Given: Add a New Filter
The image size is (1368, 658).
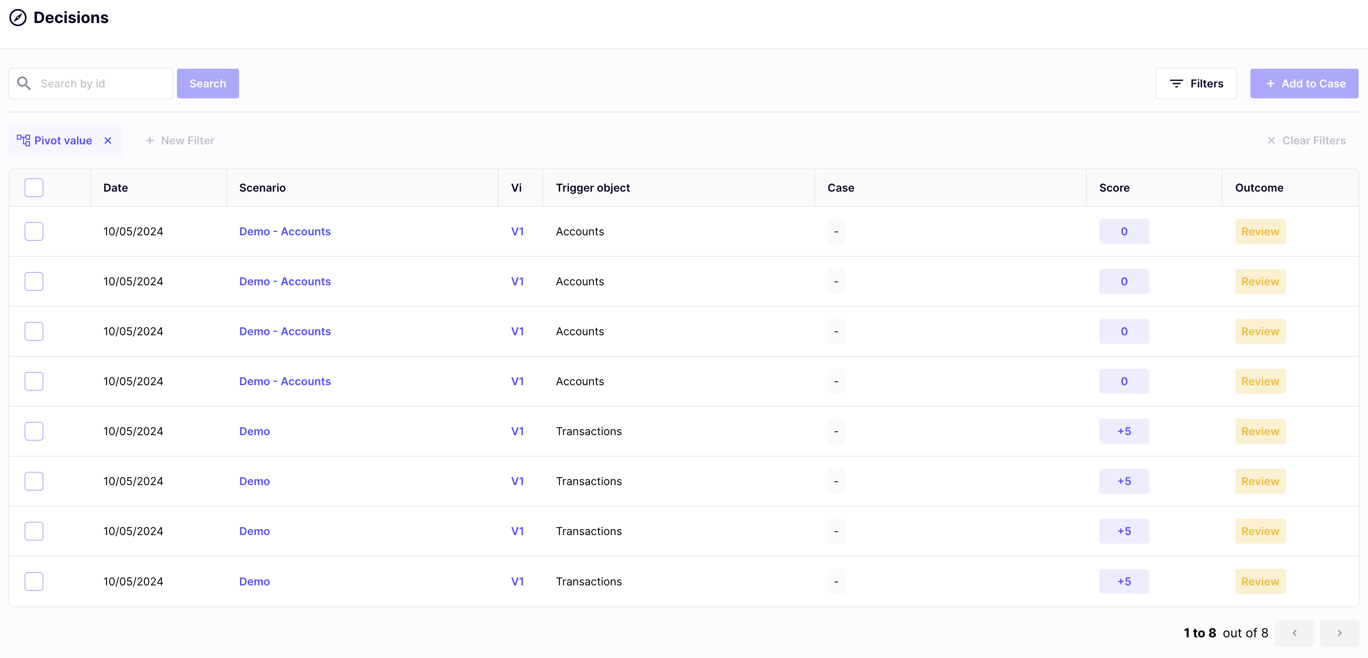Looking at the screenshot, I should (x=180, y=140).
